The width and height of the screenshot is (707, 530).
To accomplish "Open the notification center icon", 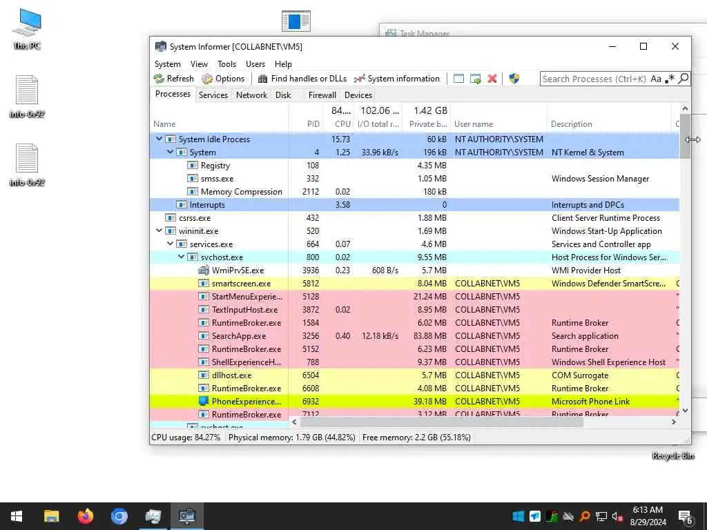I will [x=686, y=517].
